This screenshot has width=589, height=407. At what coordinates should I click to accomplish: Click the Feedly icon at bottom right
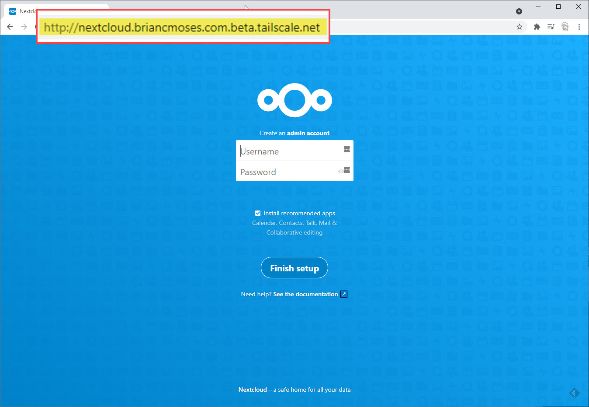pyautogui.click(x=574, y=393)
